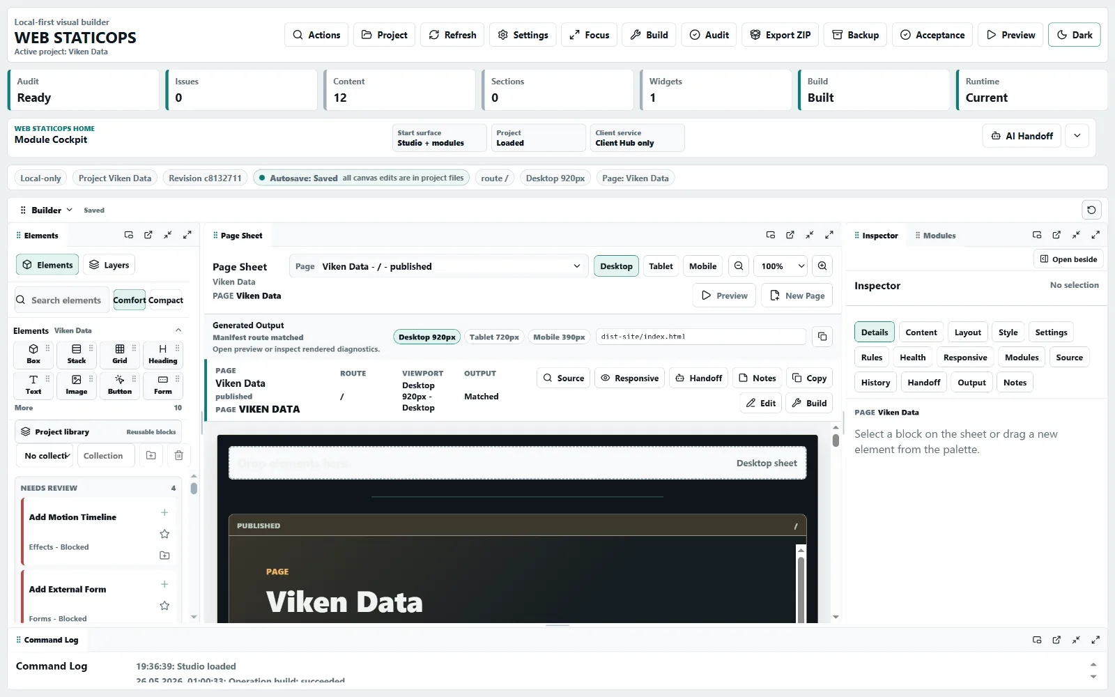Image resolution: width=1115 pixels, height=697 pixels.
Task: Open the Inspector History tab
Action: coord(875,383)
